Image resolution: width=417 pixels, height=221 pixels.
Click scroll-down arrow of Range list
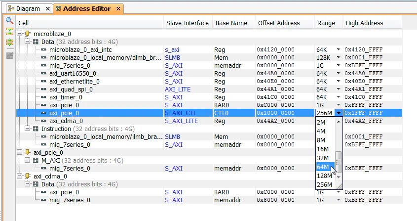(338, 177)
